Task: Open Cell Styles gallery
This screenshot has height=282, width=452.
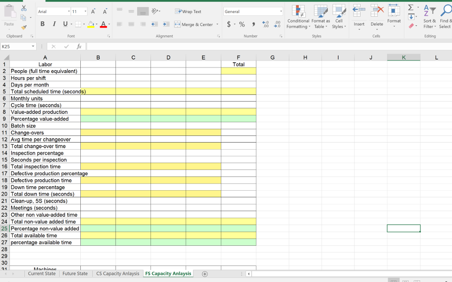Action: [339, 17]
